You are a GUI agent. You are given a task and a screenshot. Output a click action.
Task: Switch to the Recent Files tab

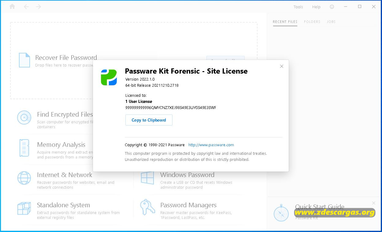(x=285, y=22)
